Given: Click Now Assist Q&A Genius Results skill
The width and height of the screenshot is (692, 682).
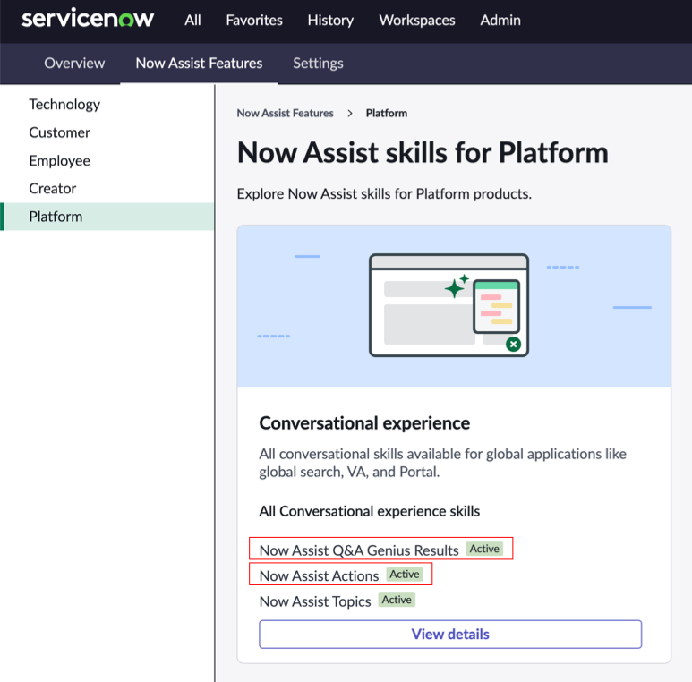Looking at the screenshot, I should [359, 550].
